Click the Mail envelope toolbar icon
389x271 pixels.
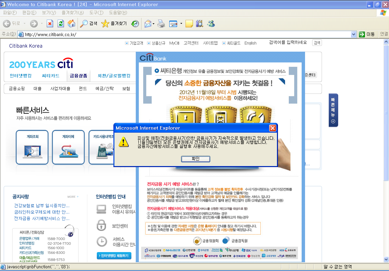pyautogui.click(x=148, y=24)
